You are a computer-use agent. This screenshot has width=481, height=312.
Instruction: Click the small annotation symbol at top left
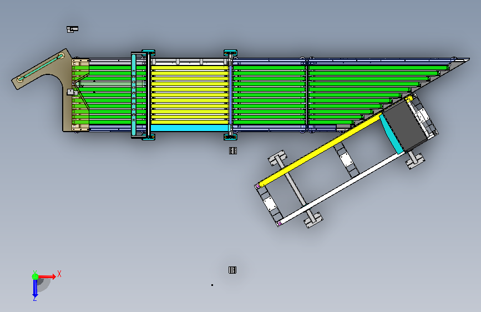72,29
